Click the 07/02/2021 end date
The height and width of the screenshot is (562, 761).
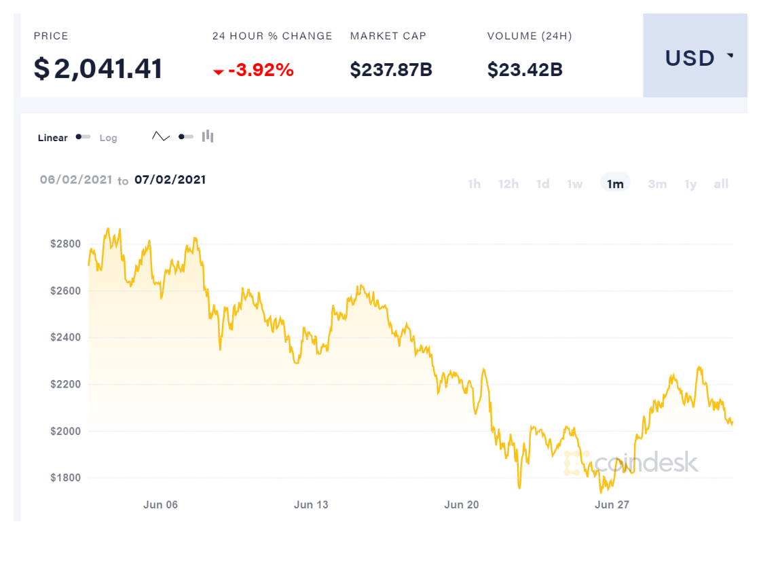tap(170, 180)
